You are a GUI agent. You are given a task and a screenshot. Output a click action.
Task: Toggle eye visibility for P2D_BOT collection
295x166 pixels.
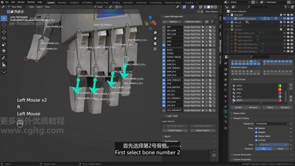284,15
